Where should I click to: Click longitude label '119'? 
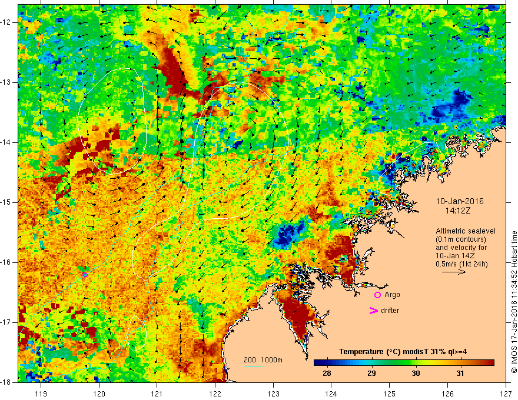click(x=41, y=394)
